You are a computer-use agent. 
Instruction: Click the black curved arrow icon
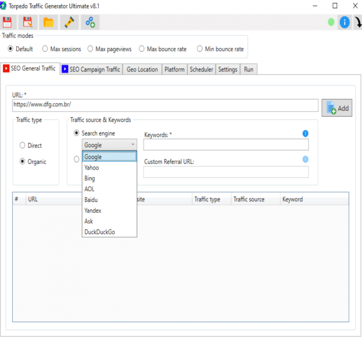pyautogui.click(x=358, y=22)
